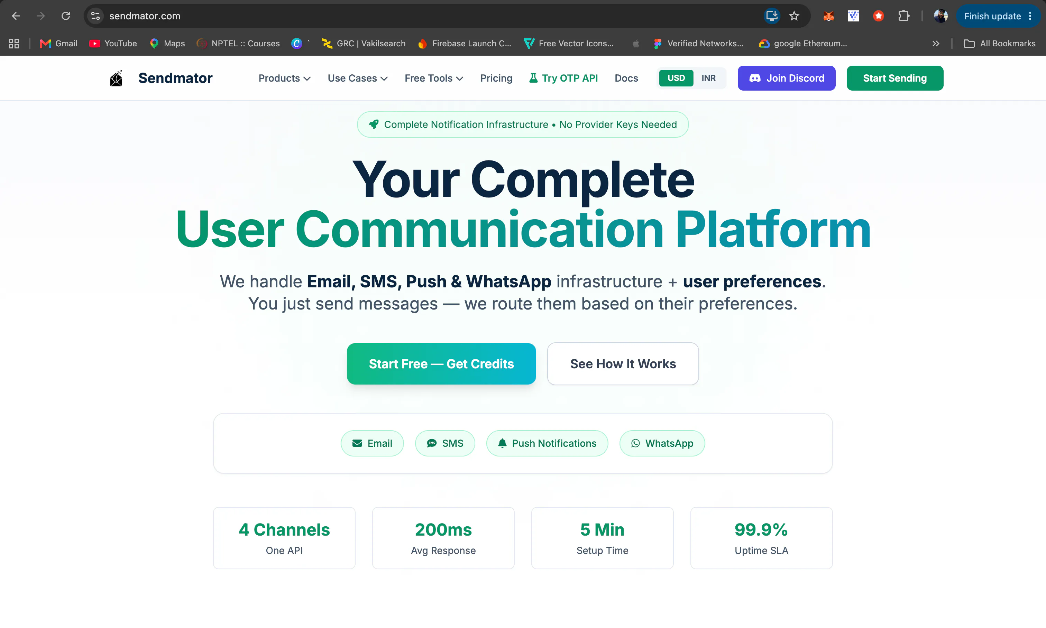Click the Join Discord button
This screenshot has height=628, width=1046.
(787, 78)
